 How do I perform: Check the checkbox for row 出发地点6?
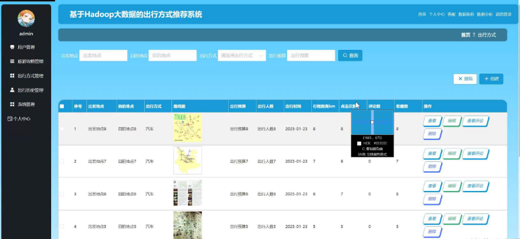click(62, 194)
